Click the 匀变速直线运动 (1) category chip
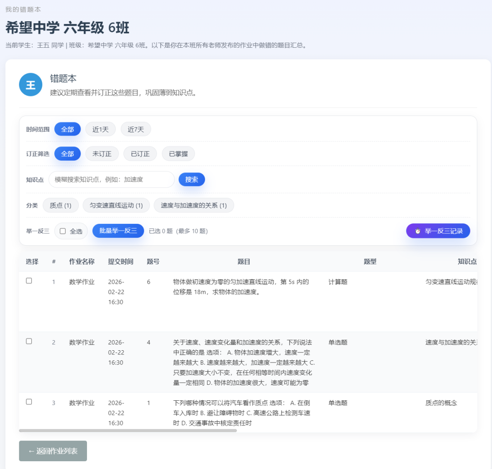This screenshot has width=492, height=469. coord(116,205)
